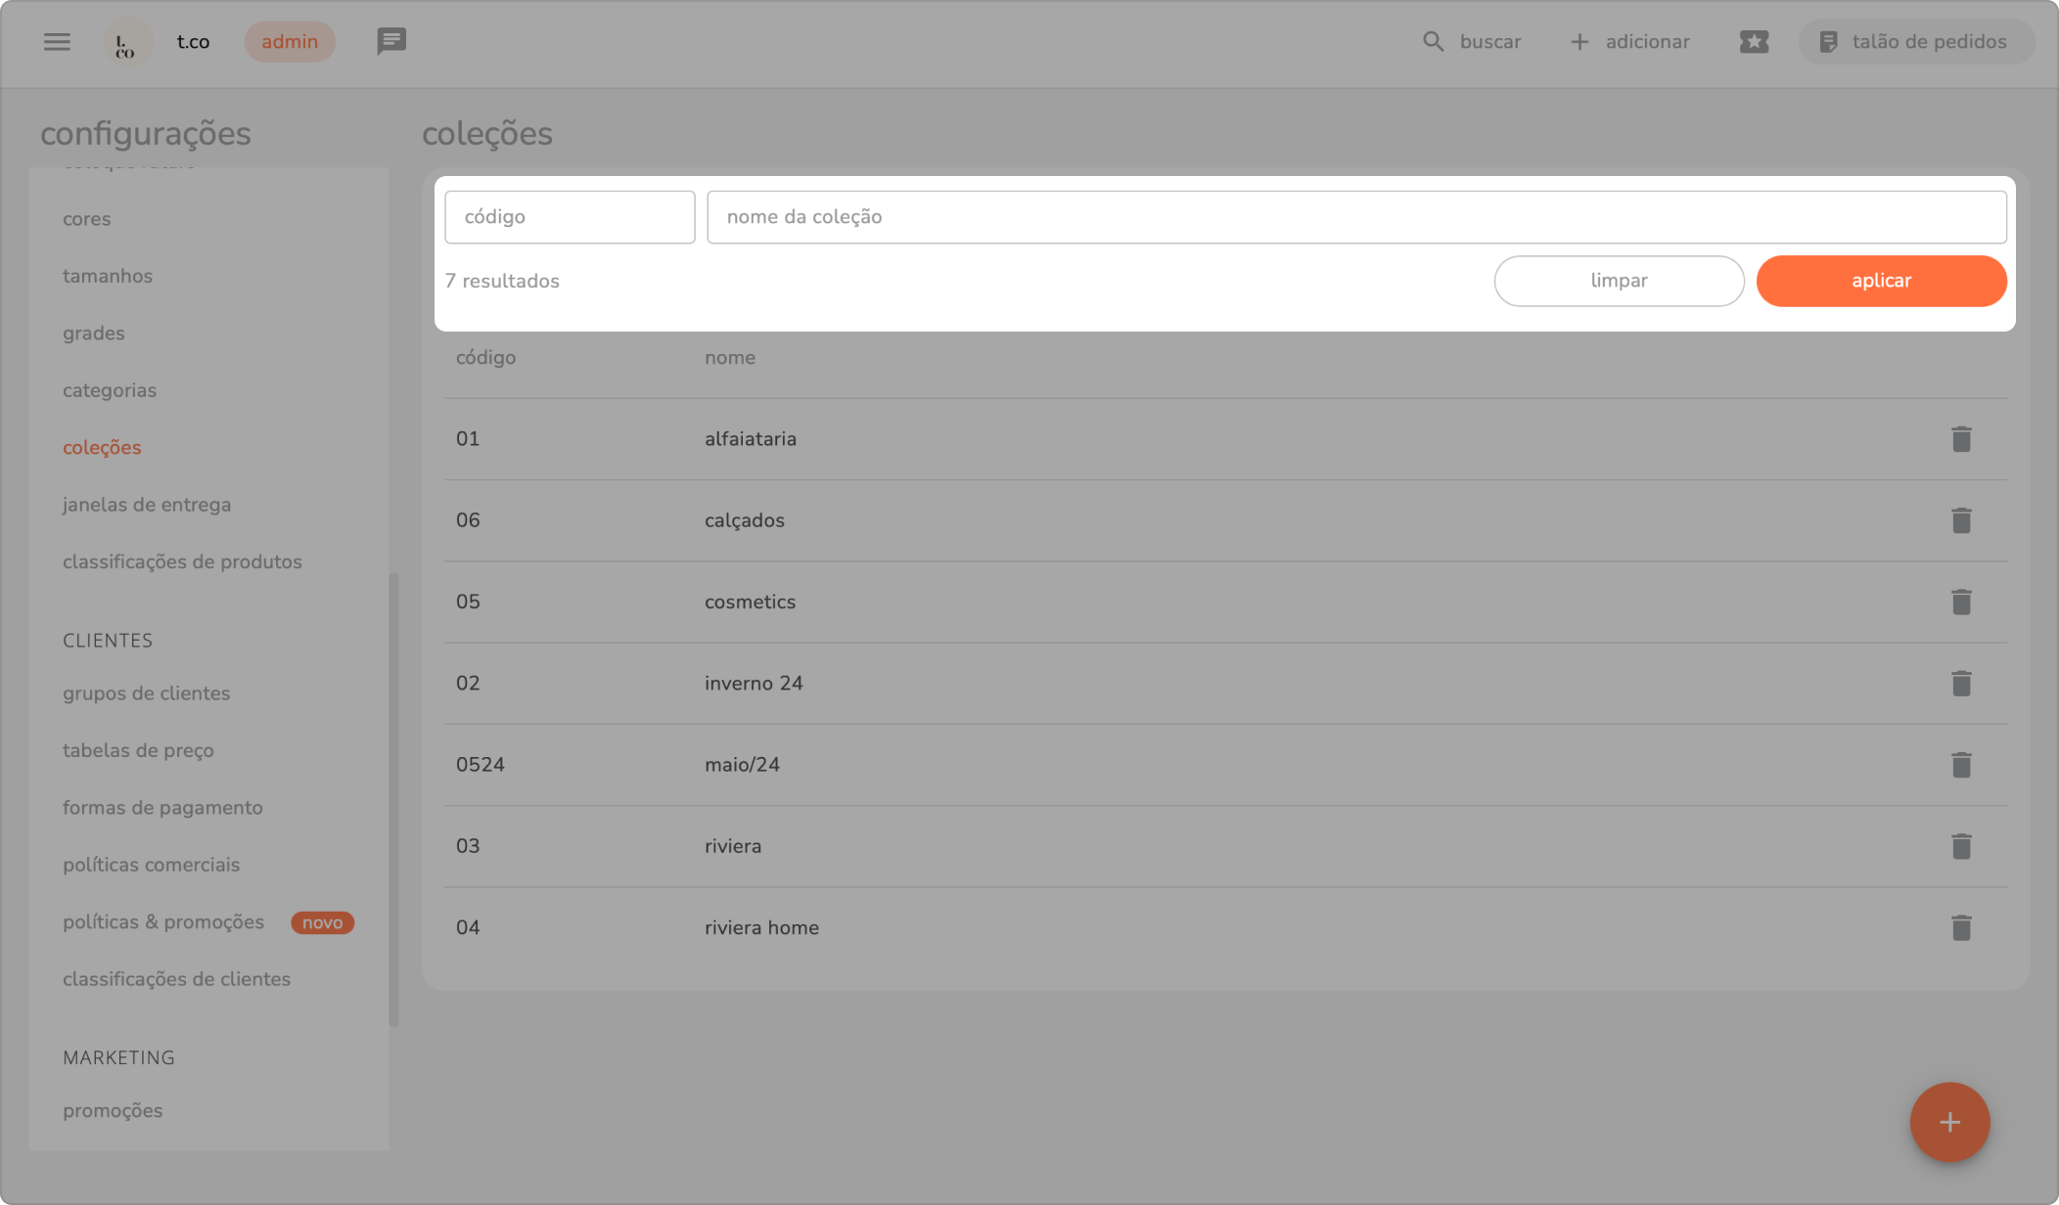Focus the nome da coleção field
2059x1205 pixels.
[x=1355, y=217]
